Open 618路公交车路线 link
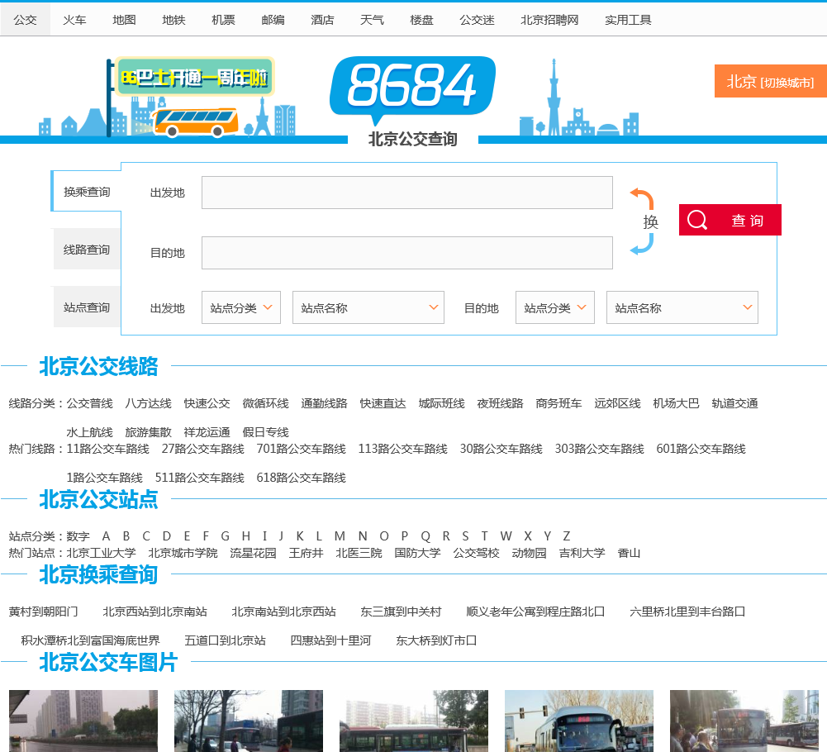The image size is (827, 752). coord(302,478)
